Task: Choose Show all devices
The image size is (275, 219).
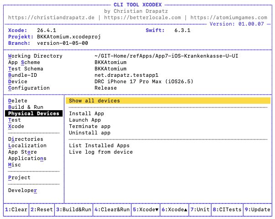Action: pyautogui.click(x=168, y=101)
